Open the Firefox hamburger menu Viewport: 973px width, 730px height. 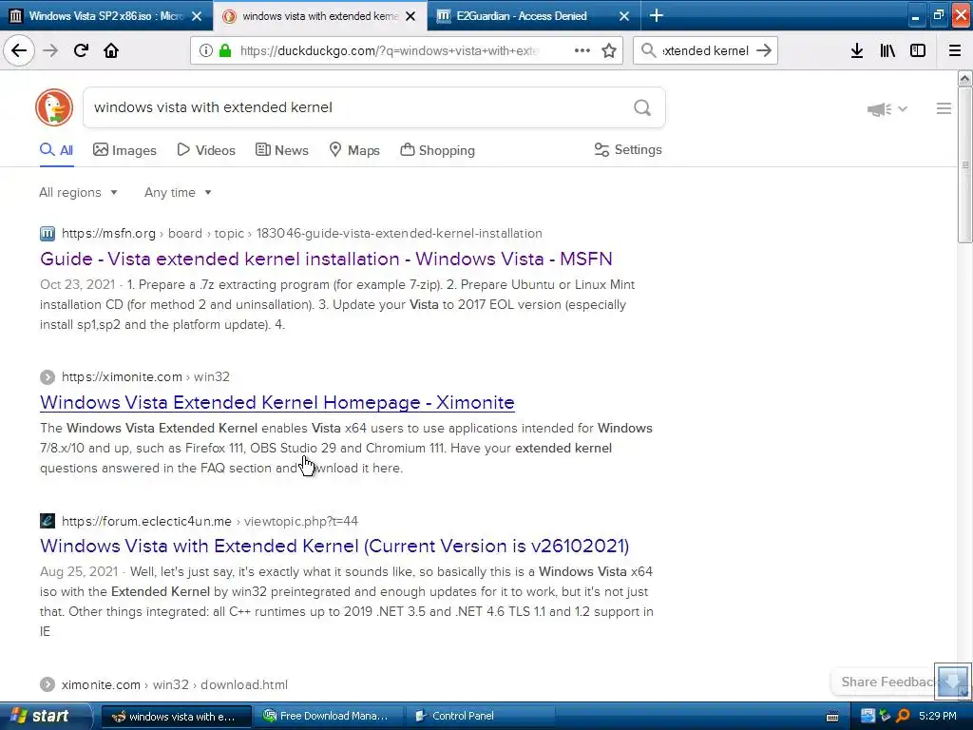[x=955, y=50]
